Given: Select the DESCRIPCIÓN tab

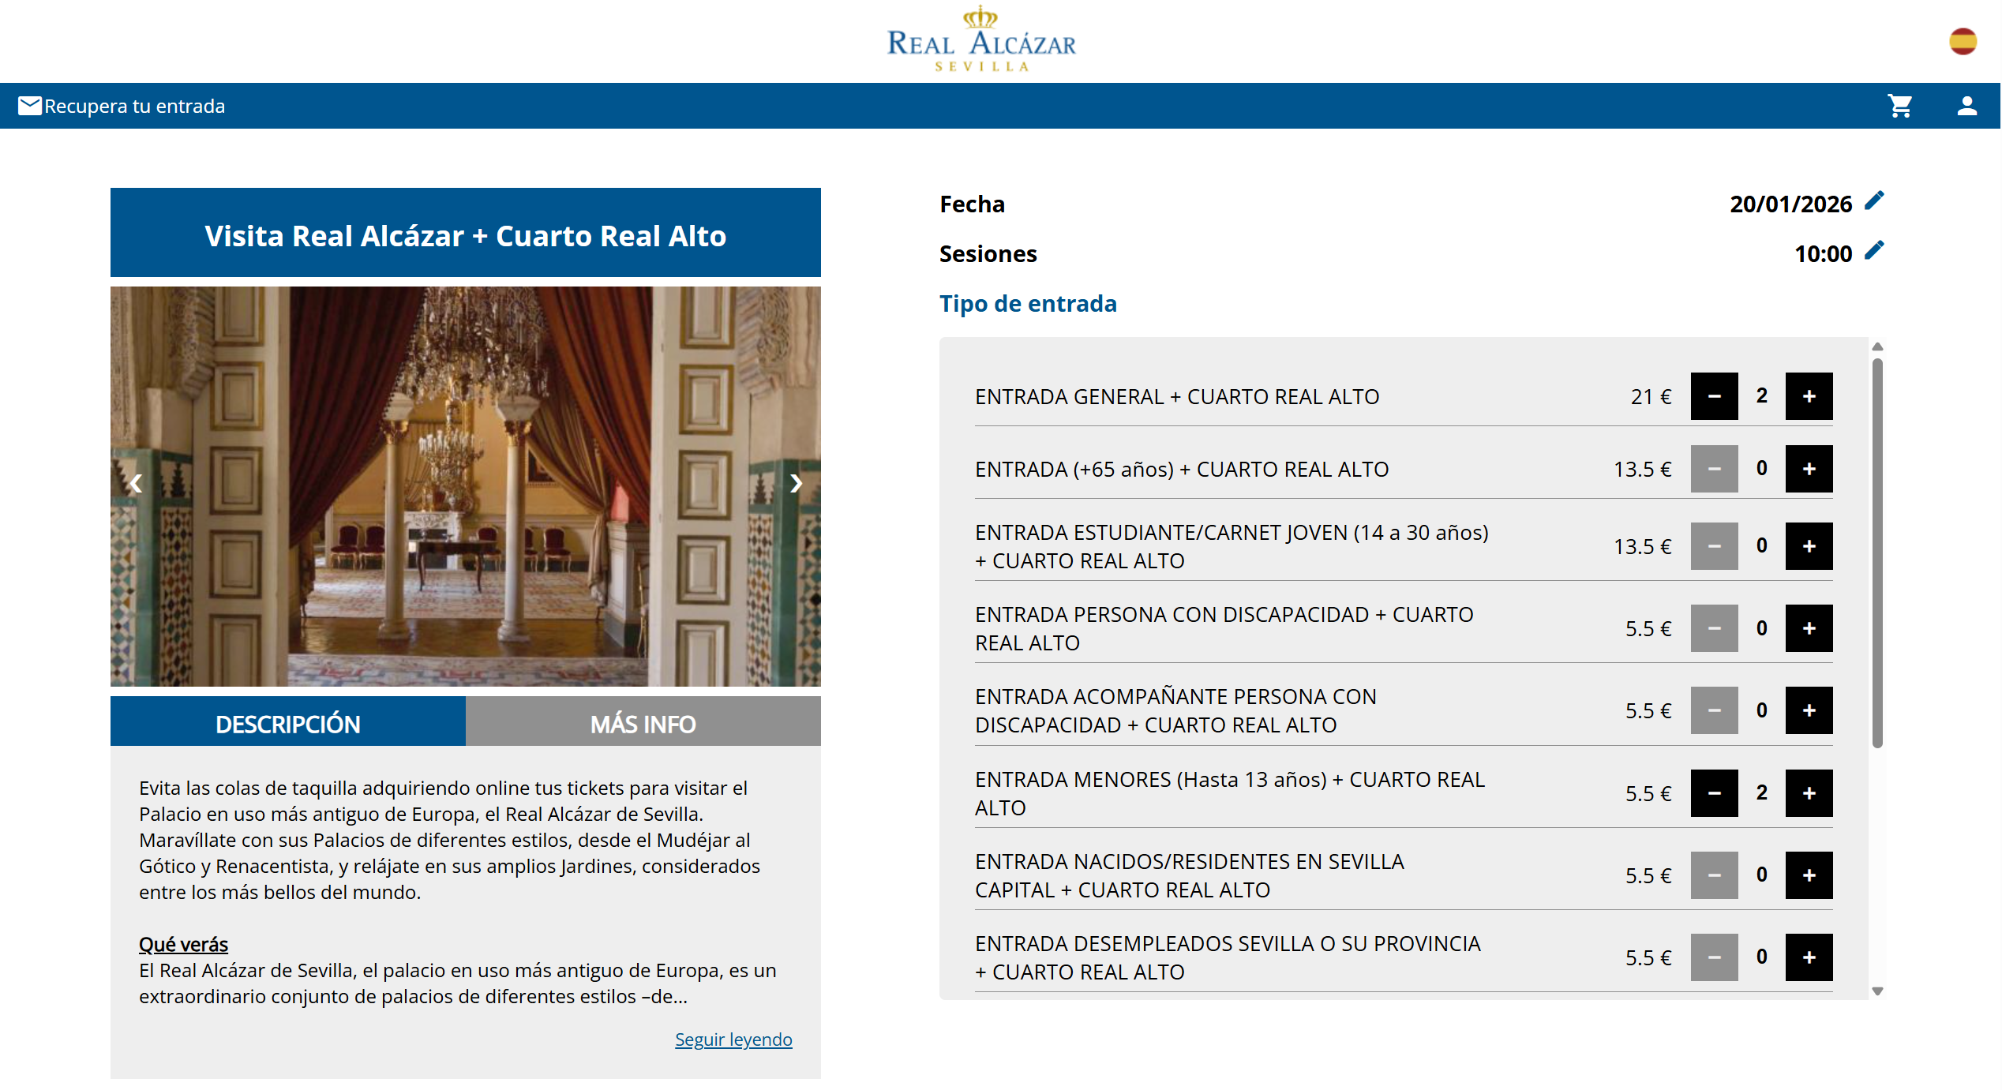Looking at the screenshot, I should tap(287, 723).
